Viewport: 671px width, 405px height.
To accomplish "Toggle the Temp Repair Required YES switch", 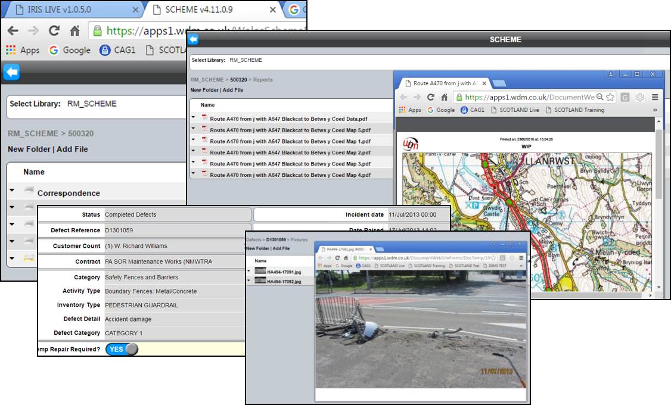I will tap(122, 349).
